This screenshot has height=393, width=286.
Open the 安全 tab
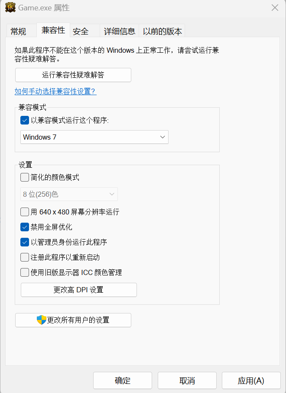81,31
